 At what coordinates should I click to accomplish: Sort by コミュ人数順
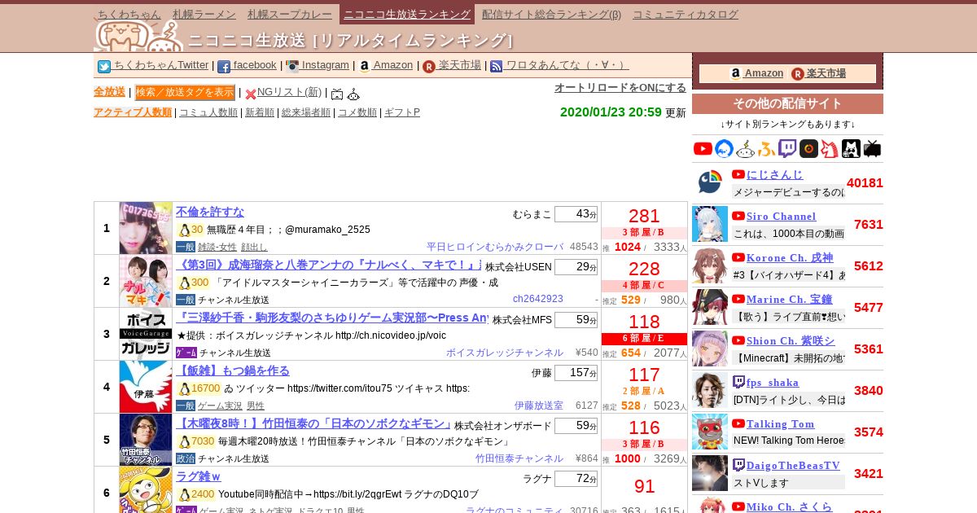tap(208, 112)
